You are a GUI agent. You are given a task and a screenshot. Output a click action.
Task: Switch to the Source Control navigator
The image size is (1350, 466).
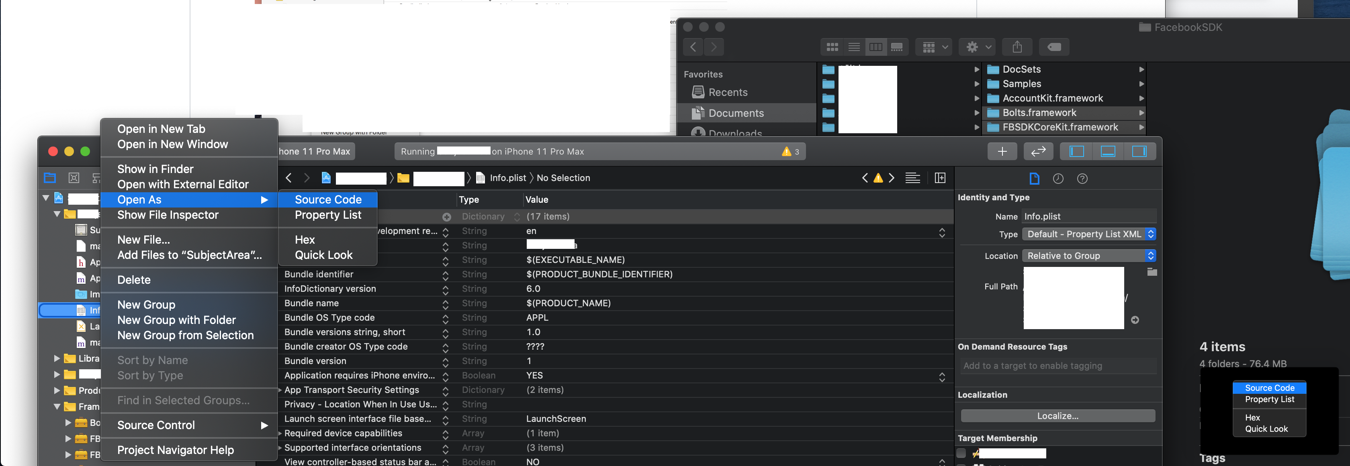(x=74, y=178)
